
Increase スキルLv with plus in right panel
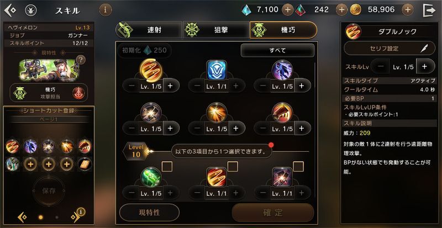424,66
